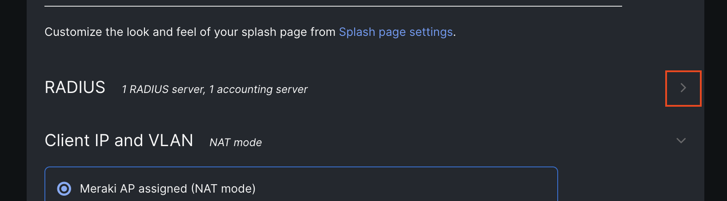727x201 pixels.
Task: Click 'accounting server' text in RADIUS row
Action: pos(262,89)
